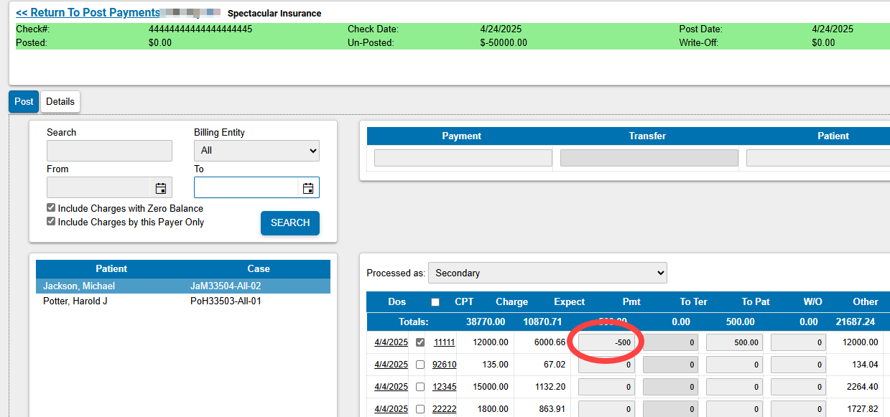Viewport: 890px width, 417px height.
Task: Click the Search text input field
Action: tap(109, 151)
